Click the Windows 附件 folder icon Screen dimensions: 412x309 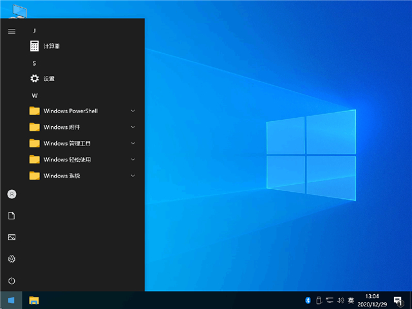coord(34,127)
